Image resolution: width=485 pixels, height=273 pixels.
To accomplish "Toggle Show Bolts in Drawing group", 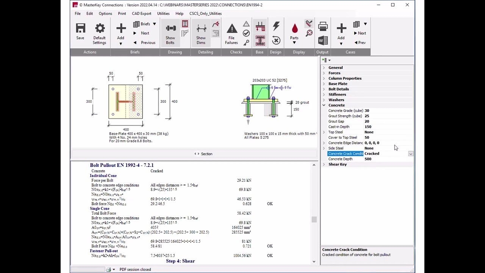I will (171, 33).
